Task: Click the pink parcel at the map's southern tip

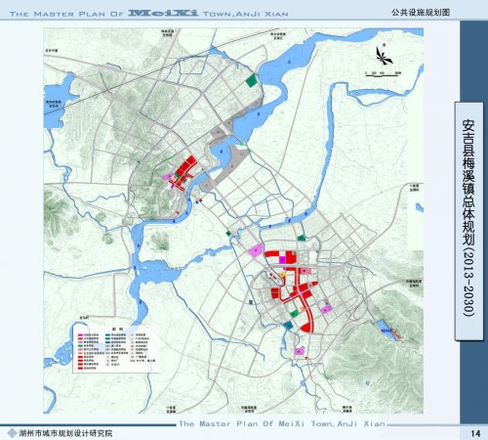Action: coord(299,351)
